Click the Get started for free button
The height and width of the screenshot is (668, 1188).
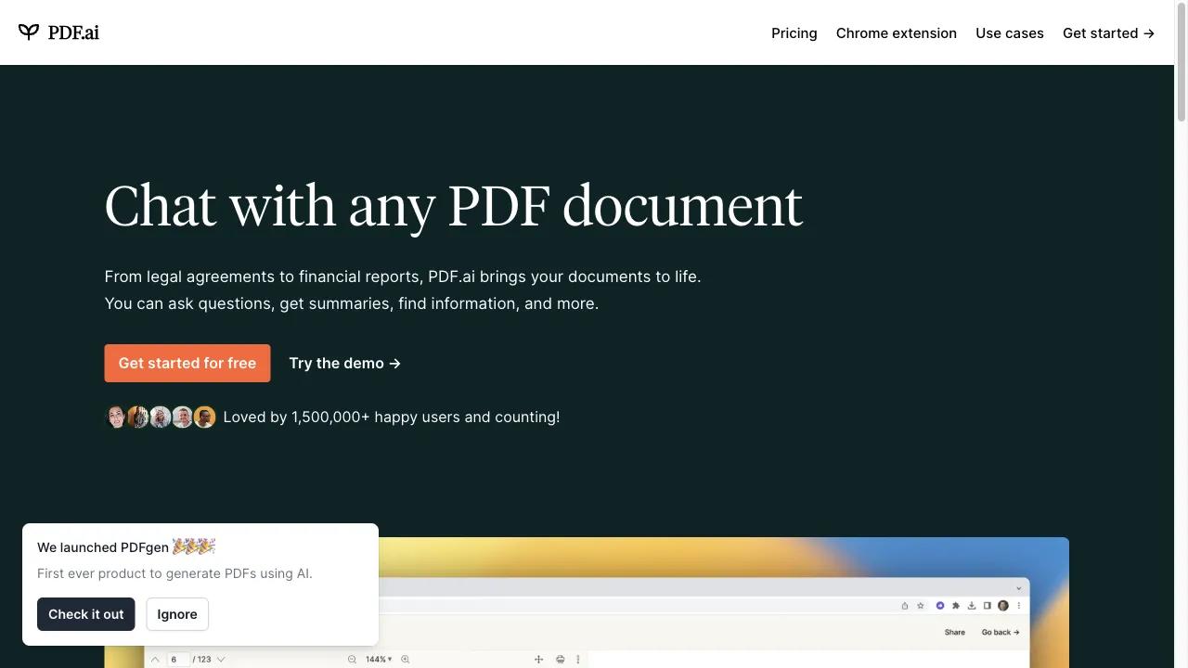coord(187,363)
